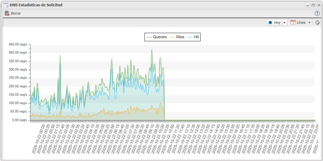323x161 pixels.
Task: Click the Borrar text label
Action: point(16,13)
